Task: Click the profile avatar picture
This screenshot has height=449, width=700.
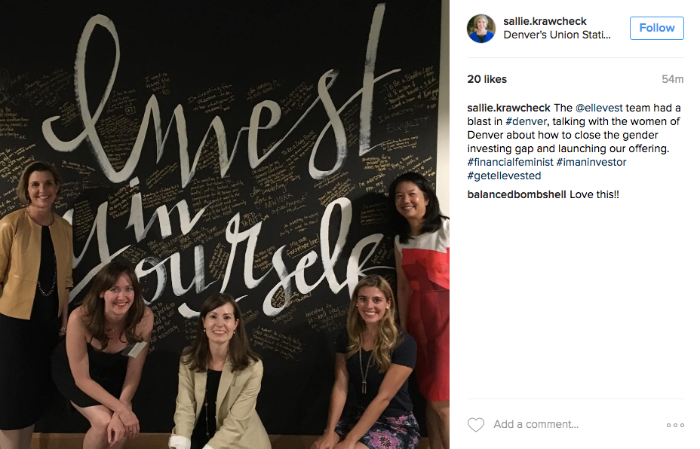Action: coord(481,29)
